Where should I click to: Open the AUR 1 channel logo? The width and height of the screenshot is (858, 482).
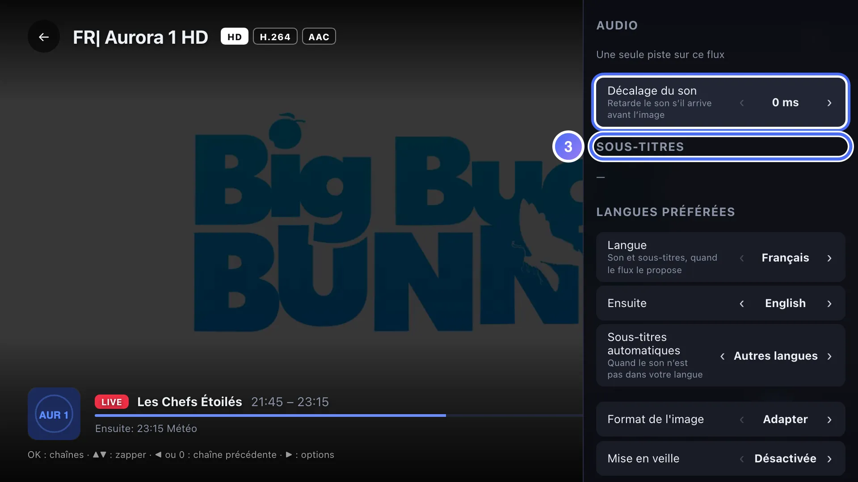54,414
